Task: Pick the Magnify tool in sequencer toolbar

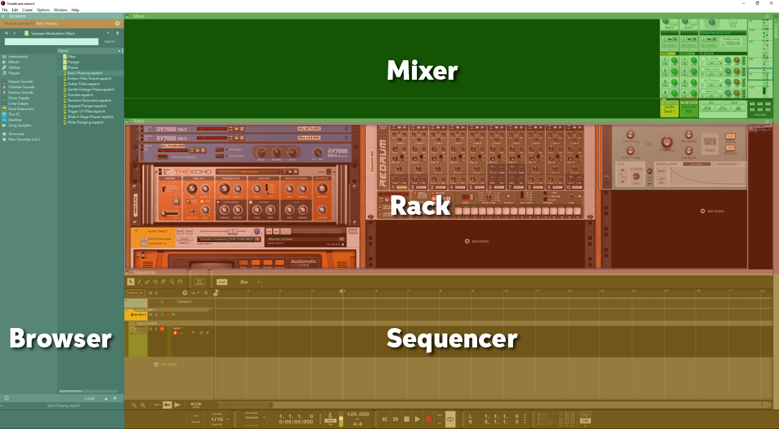Action: [x=172, y=282]
